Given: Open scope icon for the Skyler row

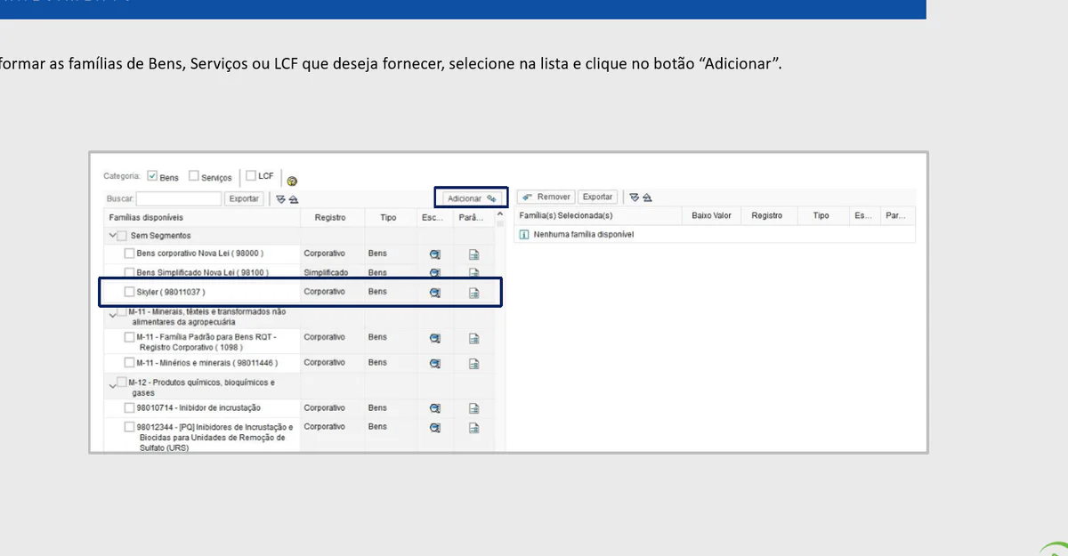Looking at the screenshot, I should point(435,293).
